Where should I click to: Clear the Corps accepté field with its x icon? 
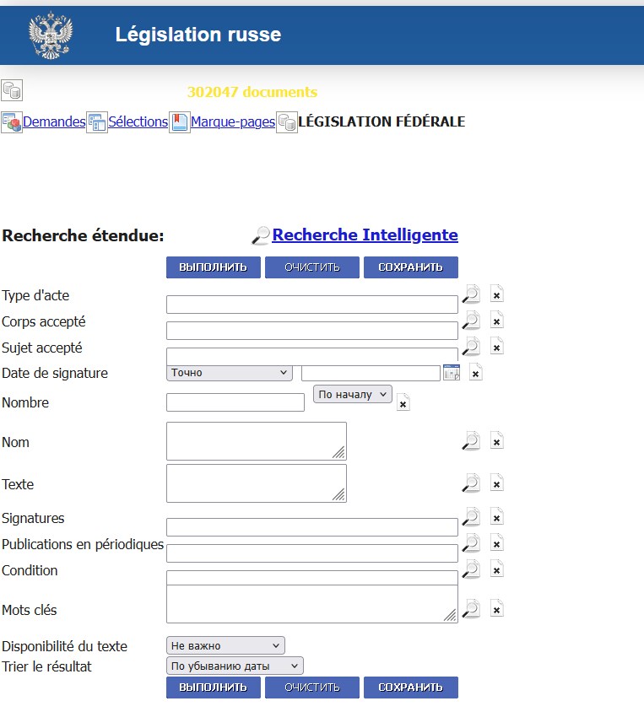pos(497,321)
